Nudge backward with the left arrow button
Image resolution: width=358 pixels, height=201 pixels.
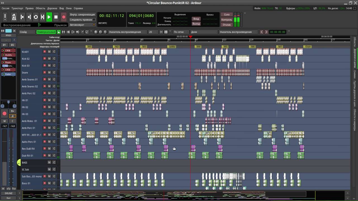click(x=262, y=32)
